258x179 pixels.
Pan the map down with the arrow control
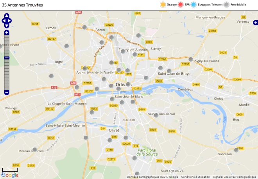pyautogui.click(x=7, y=26)
